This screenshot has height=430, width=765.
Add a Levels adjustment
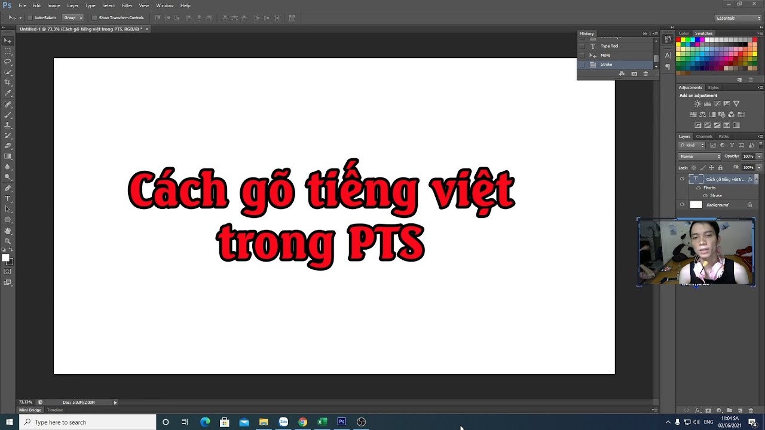[707, 104]
